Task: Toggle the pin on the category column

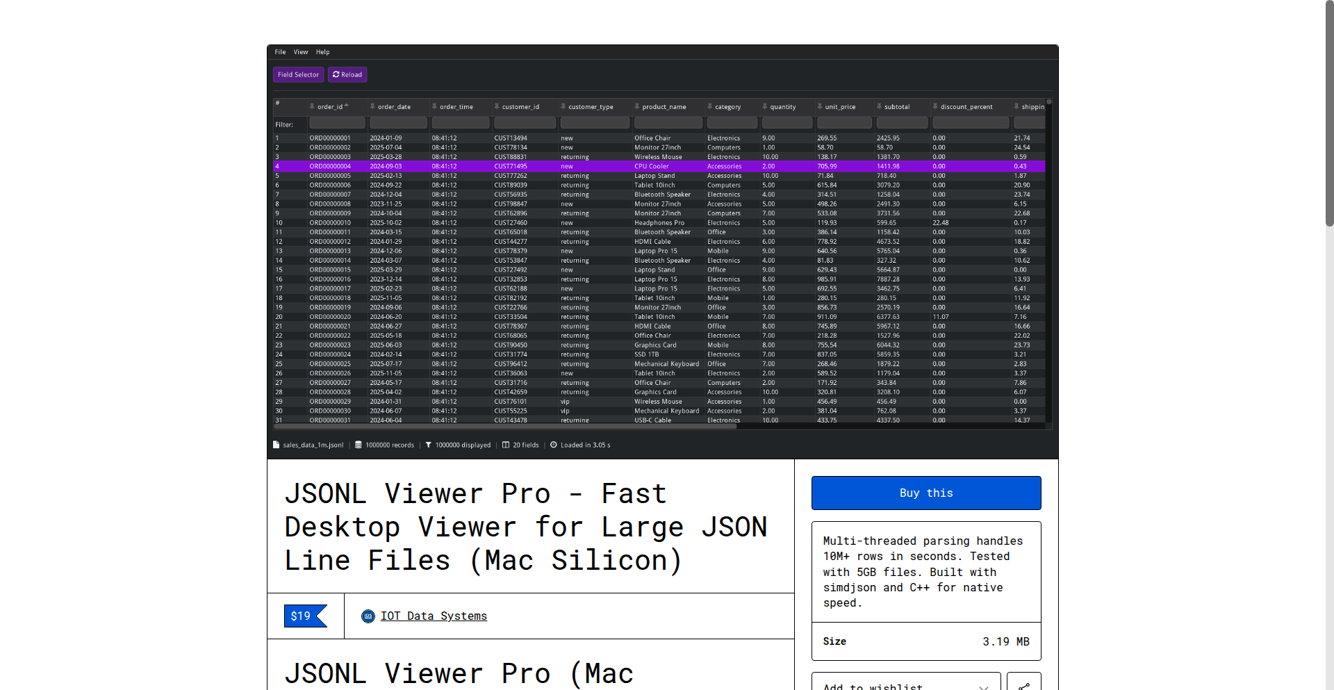Action: (x=709, y=106)
